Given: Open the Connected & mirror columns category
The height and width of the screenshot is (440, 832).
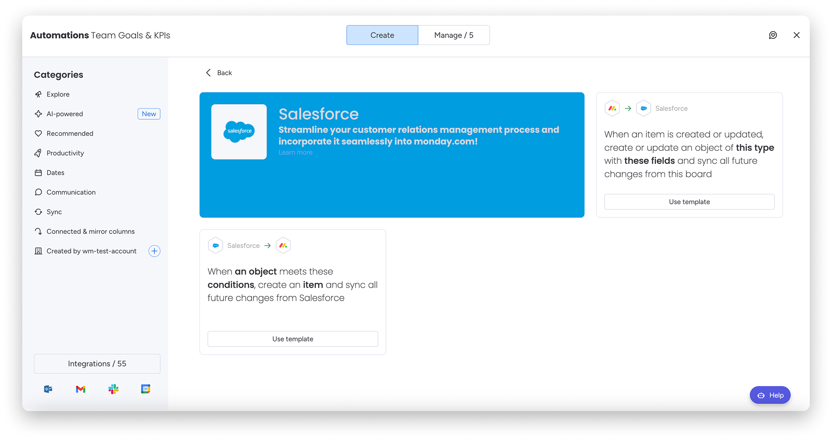Looking at the screenshot, I should (x=90, y=231).
